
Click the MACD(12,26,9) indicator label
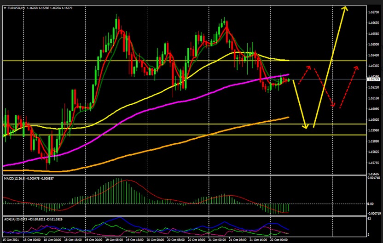point(17,178)
